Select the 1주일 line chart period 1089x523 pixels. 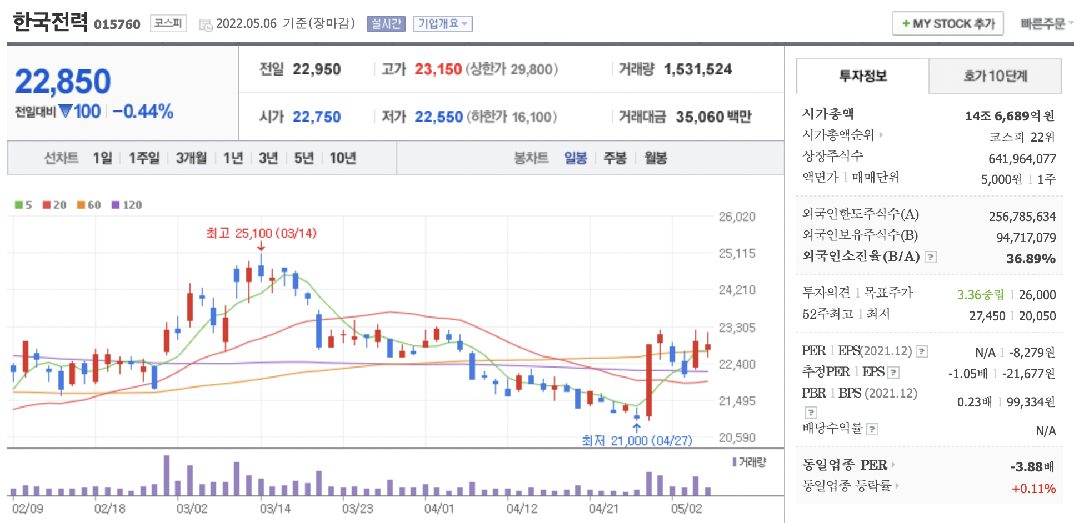pos(144,158)
